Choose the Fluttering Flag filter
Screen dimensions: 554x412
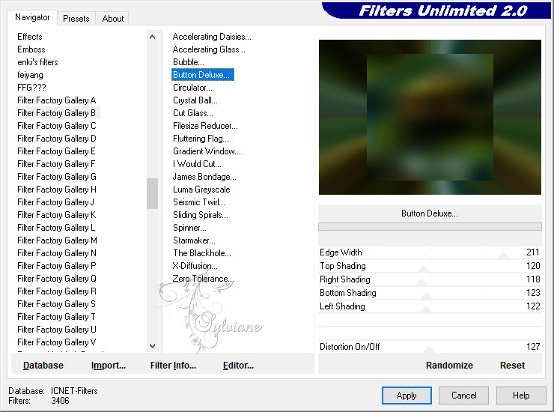(201, 139)
